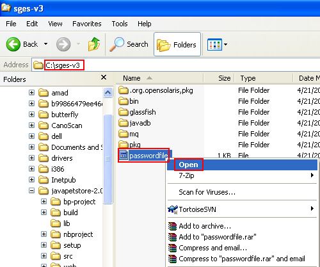Select the lib folder in tree
Screen dimensions: 320x267
point(60,223)
